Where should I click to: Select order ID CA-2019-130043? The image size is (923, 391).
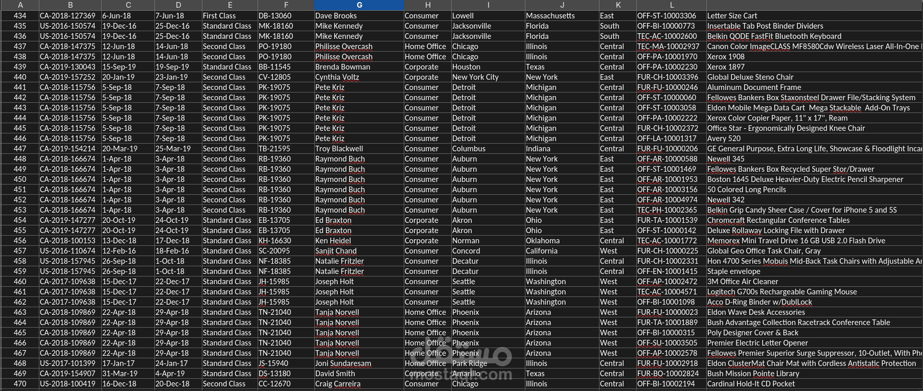(70, 67)
